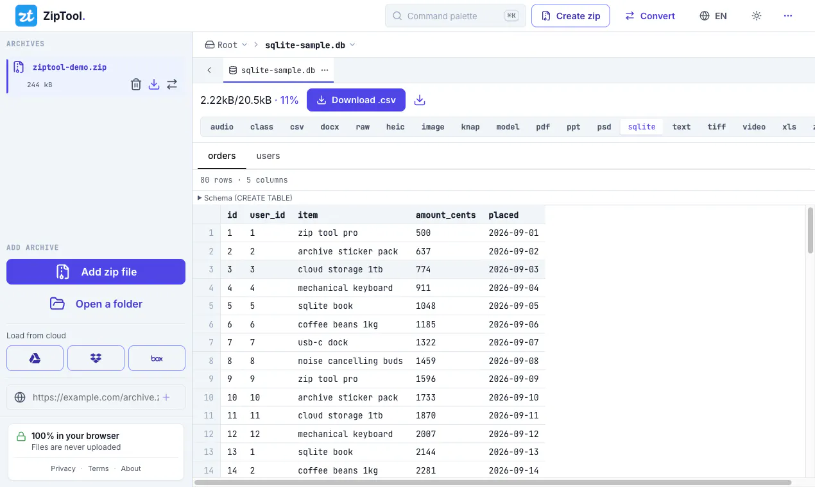
Task: Open the three-dots more menu in header
Action: pos(788,16)
